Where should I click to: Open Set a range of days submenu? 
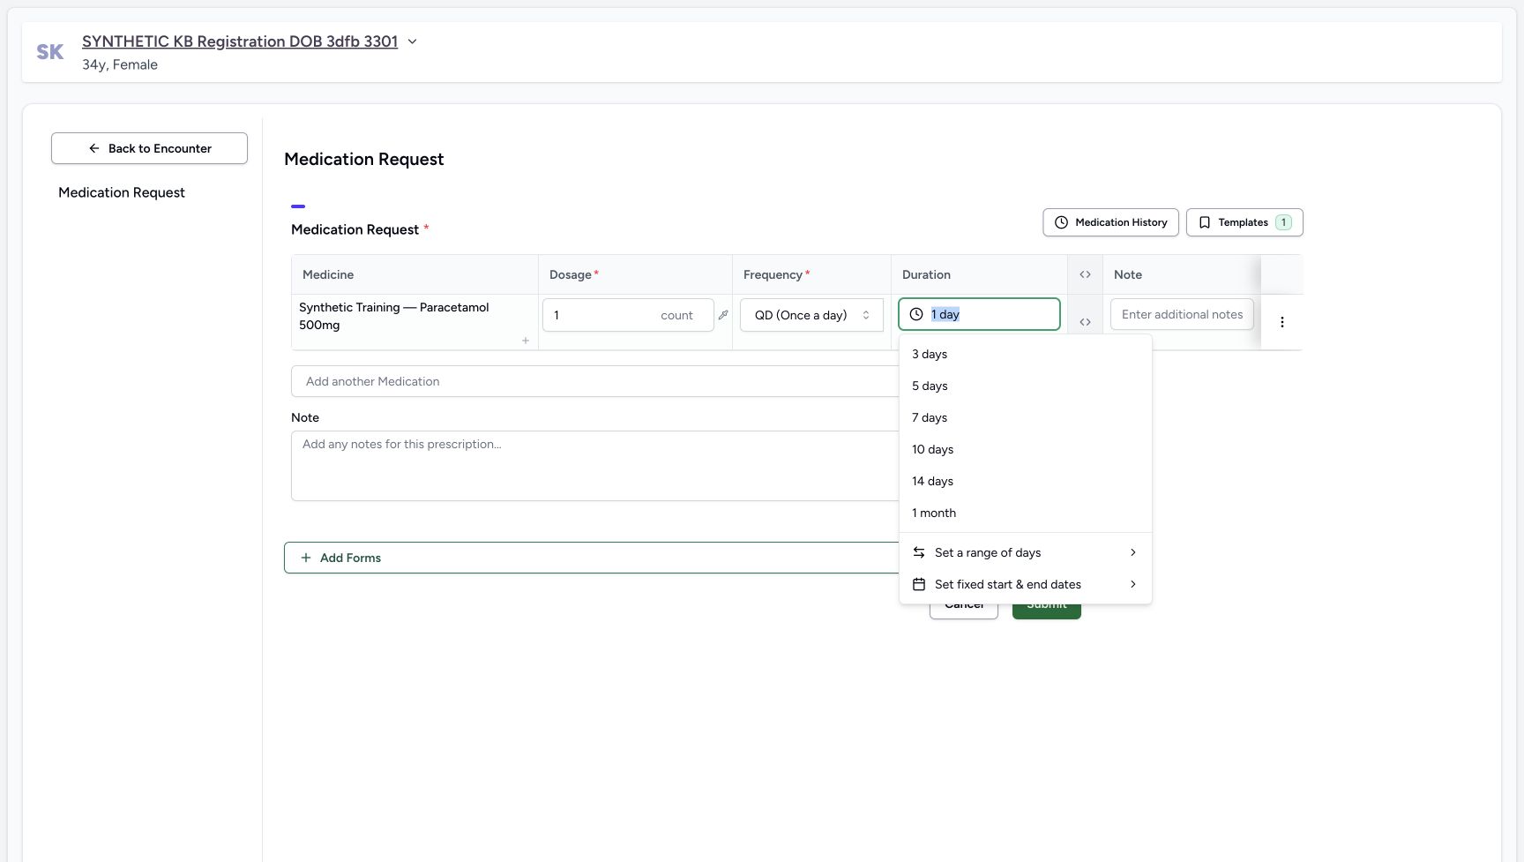pyautogui.click(x=1026, y=552)
